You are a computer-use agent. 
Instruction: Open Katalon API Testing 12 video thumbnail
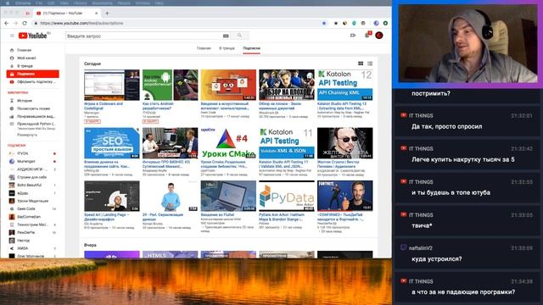click(x=345, y=85)
